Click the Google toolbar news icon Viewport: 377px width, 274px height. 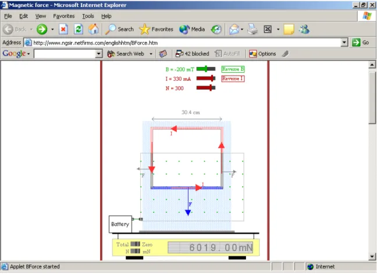tap(163, 54)
